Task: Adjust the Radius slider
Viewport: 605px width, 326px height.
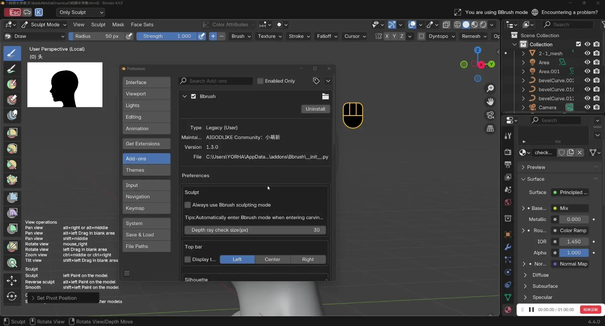Action: (97, 36)
